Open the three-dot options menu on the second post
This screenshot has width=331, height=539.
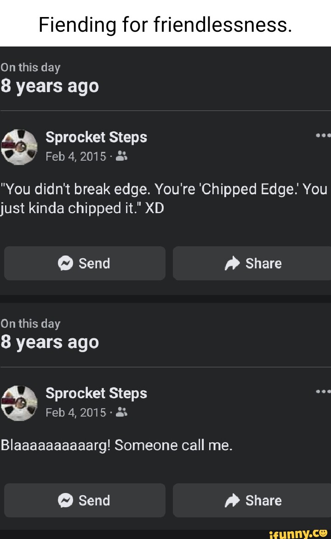pos(324,391)
